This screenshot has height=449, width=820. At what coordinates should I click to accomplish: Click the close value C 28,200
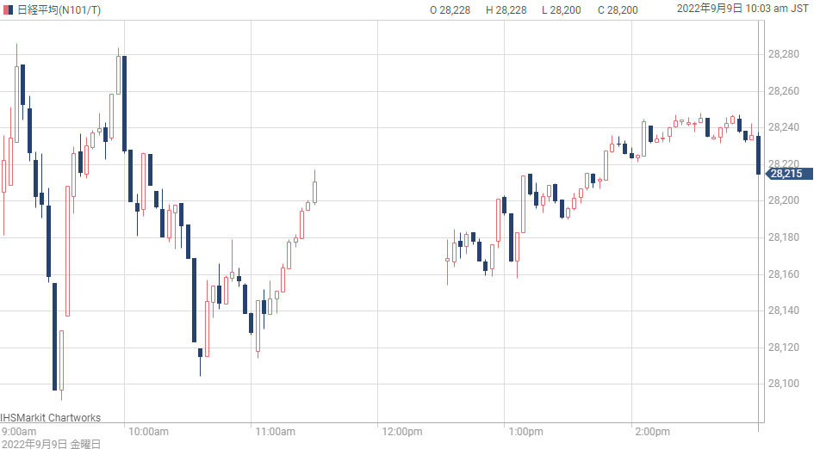pyautogui.click(x=616, y=10)
